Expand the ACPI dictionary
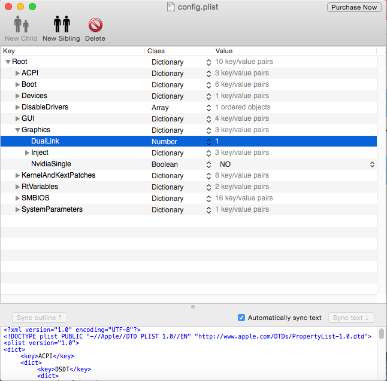 [x=17, y=73]
